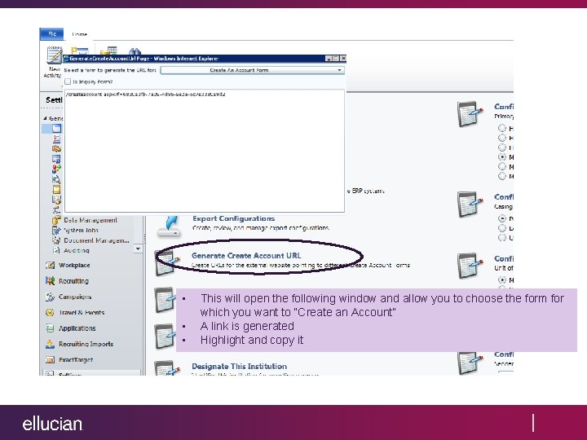
Task: Click the Generate Create Account URL icon
Action: coord(166,263)
